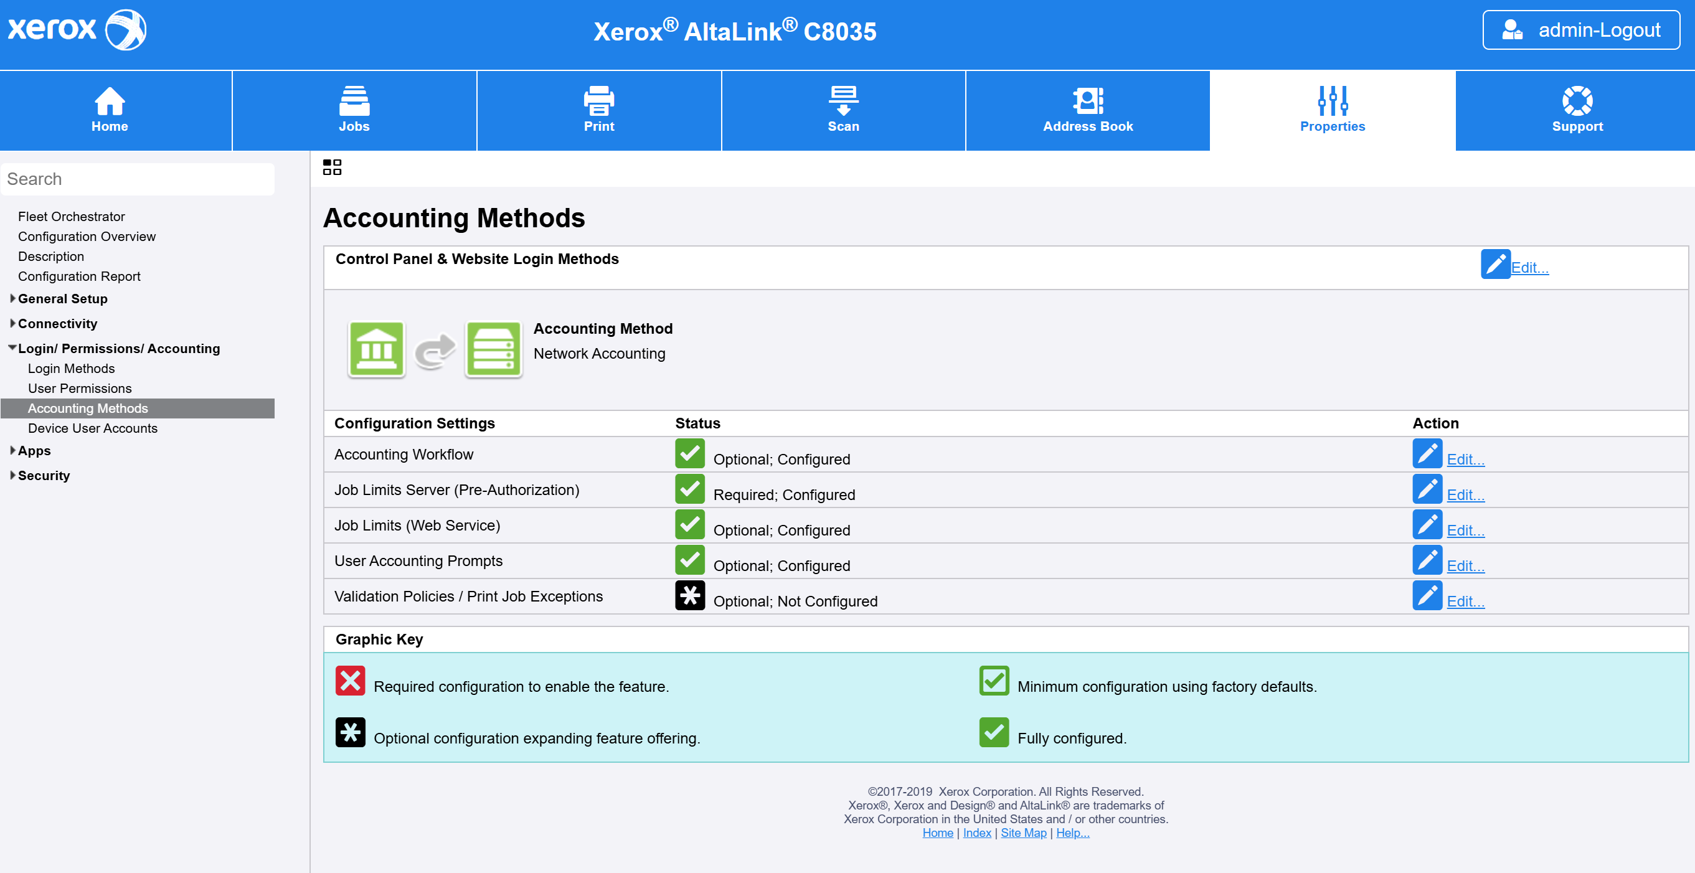Click pencil icon in Job Limits (Web Service) row
The width and height of the screenshot is (1695, 873).
point(1427,524)
